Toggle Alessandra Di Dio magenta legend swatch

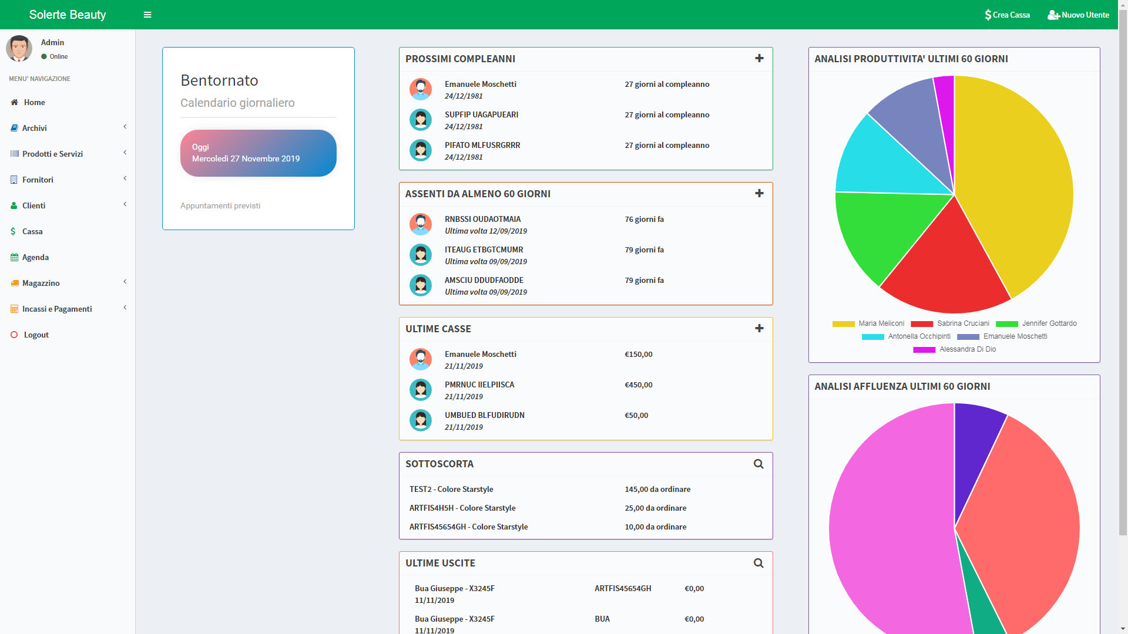coord(924,350)
